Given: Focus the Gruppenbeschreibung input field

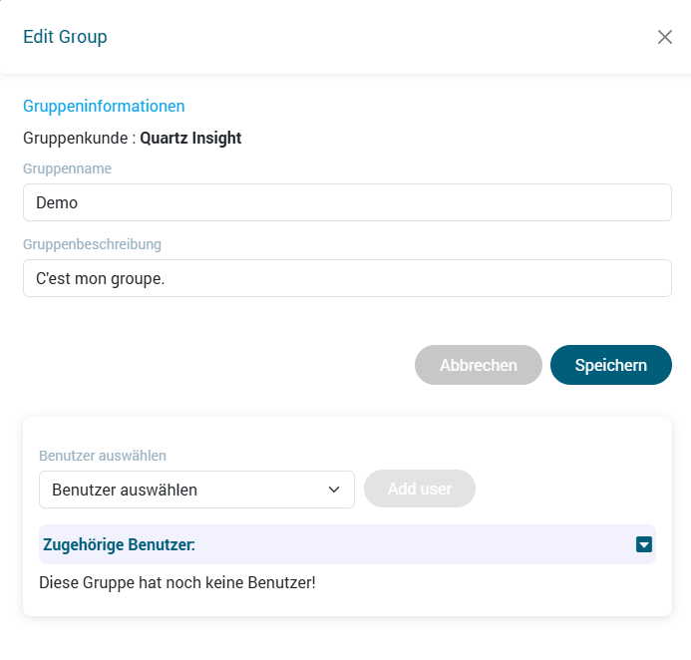Looking at the screenshot, I should (x=347, y=278).
